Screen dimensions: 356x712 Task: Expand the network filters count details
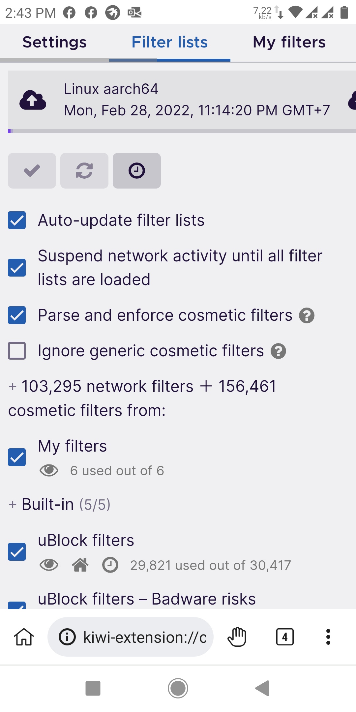(x=12, y=386)
